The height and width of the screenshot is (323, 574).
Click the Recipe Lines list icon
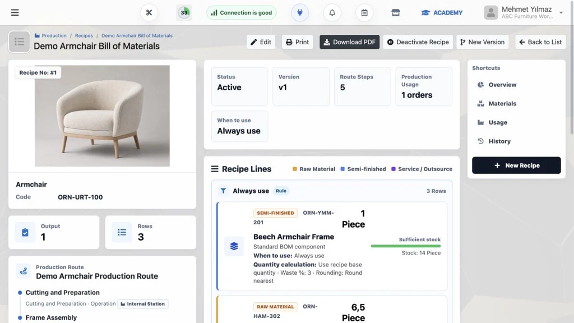[x=215, y=169]
